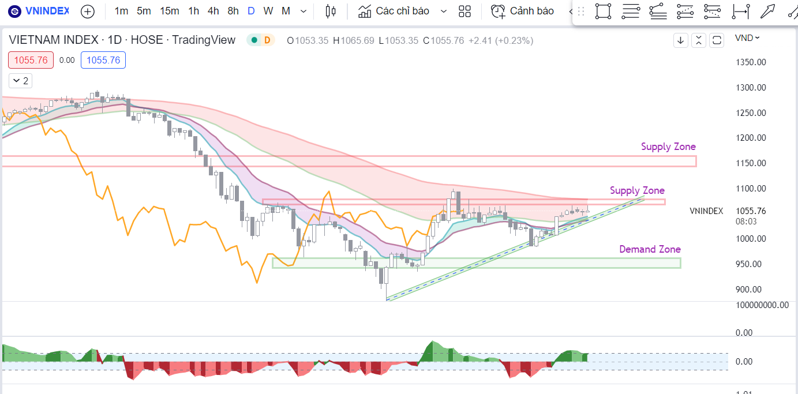Click the 100000000.00 volume scale value
Image resolution: width=798 pixels, height=394 pixels.
pos(762,305)
